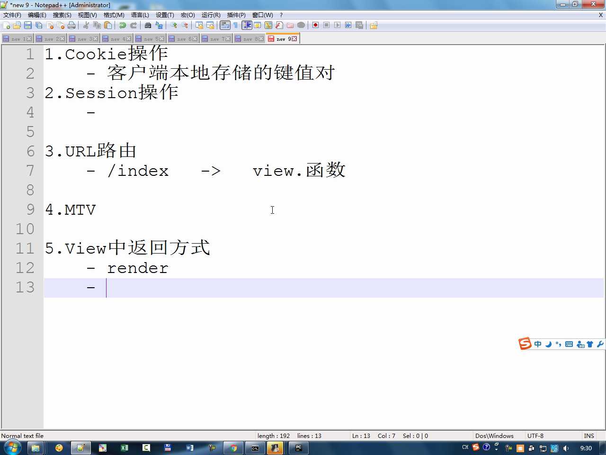606x455 pixels.
Task: Click the Start Recording macro button
Action: (315, 25)
